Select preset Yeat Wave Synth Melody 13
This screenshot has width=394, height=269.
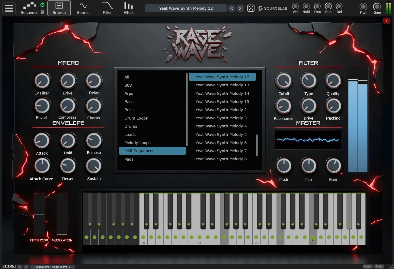click(222, 85)
